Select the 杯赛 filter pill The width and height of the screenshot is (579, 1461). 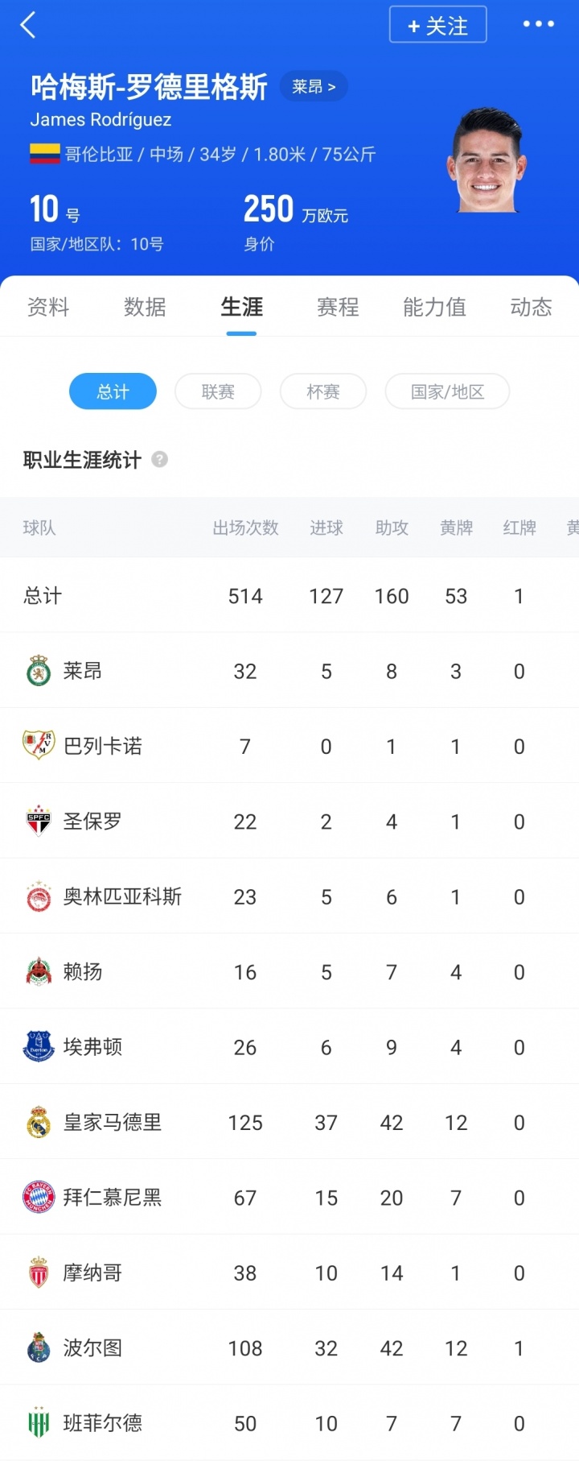coord(323,391)
